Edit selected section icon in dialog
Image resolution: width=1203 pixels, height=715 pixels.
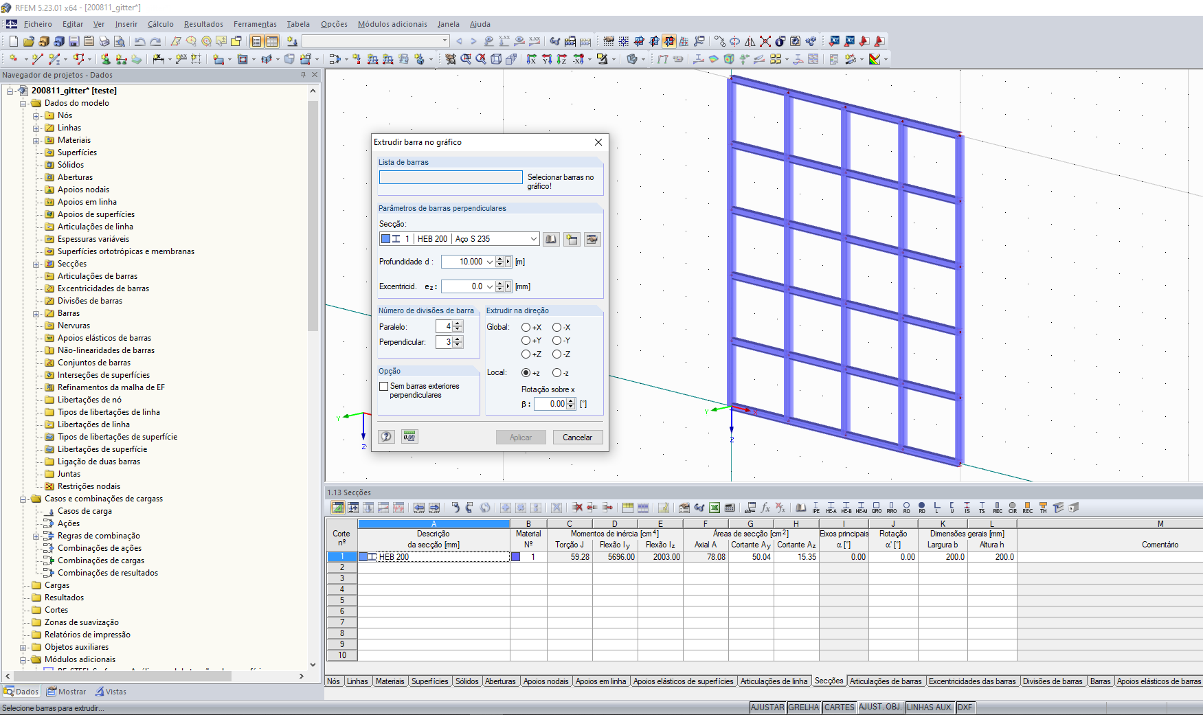pyautogui.click(x=592, y=239)
